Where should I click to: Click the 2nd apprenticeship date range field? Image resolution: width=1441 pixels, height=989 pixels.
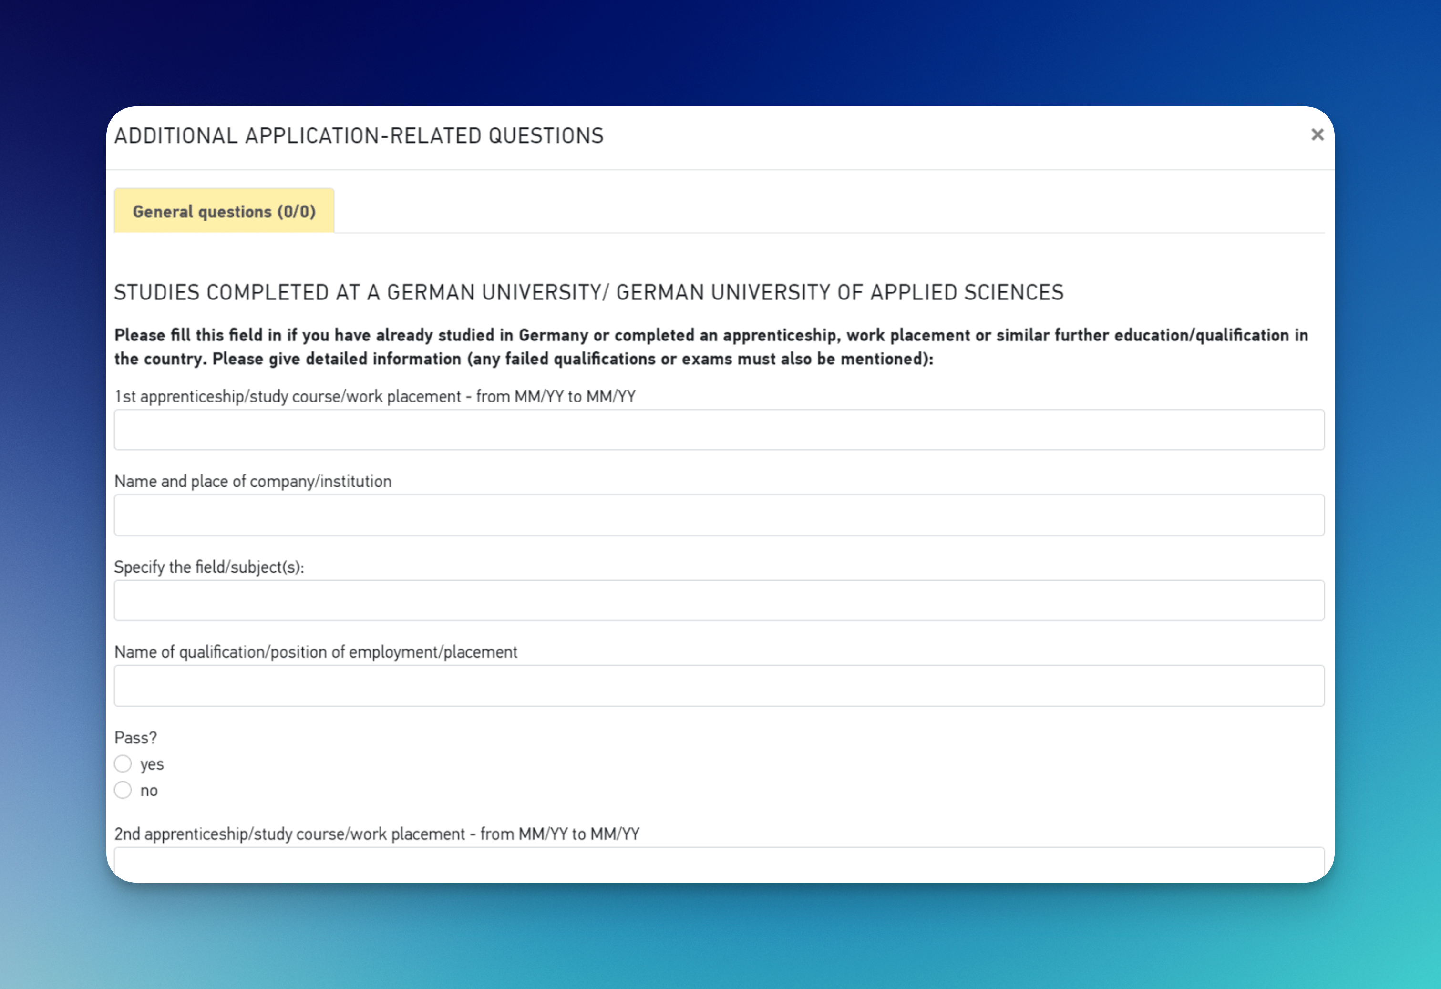coord(719,865)
